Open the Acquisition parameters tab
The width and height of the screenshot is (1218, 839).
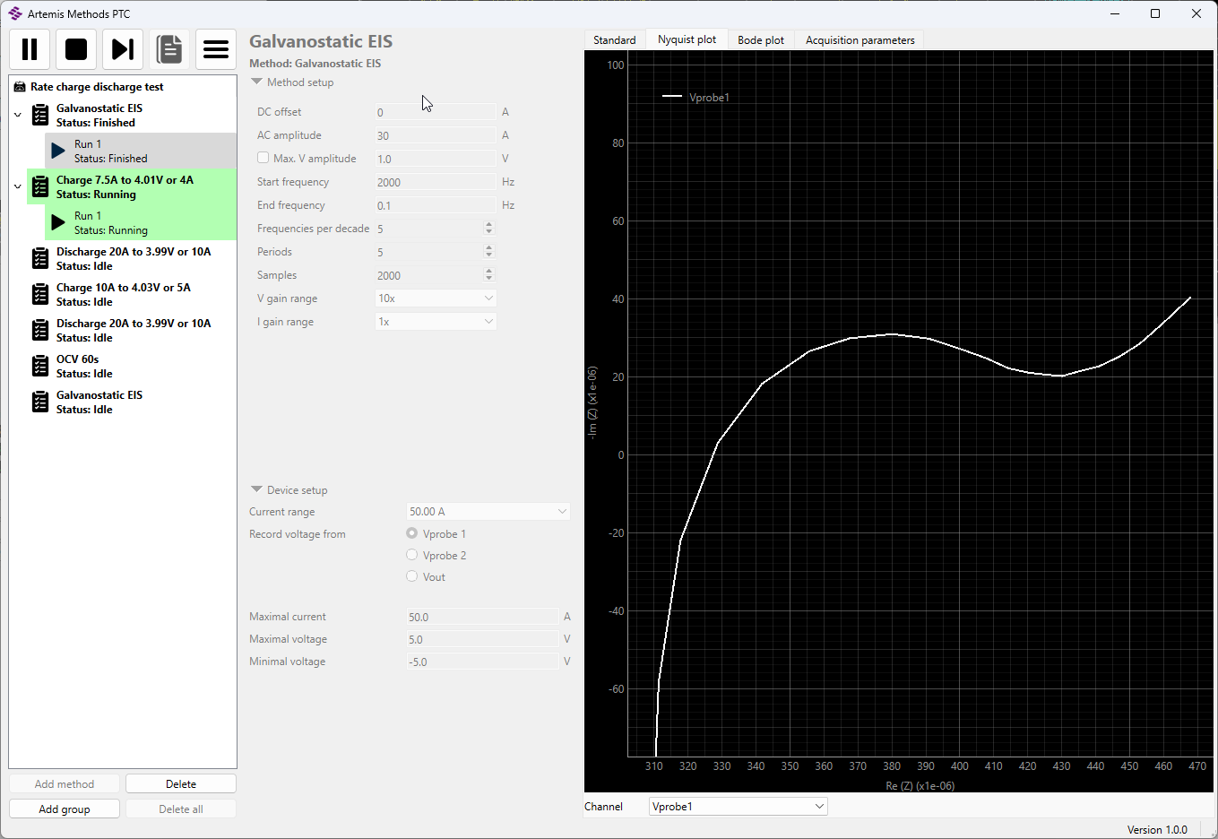860,40
